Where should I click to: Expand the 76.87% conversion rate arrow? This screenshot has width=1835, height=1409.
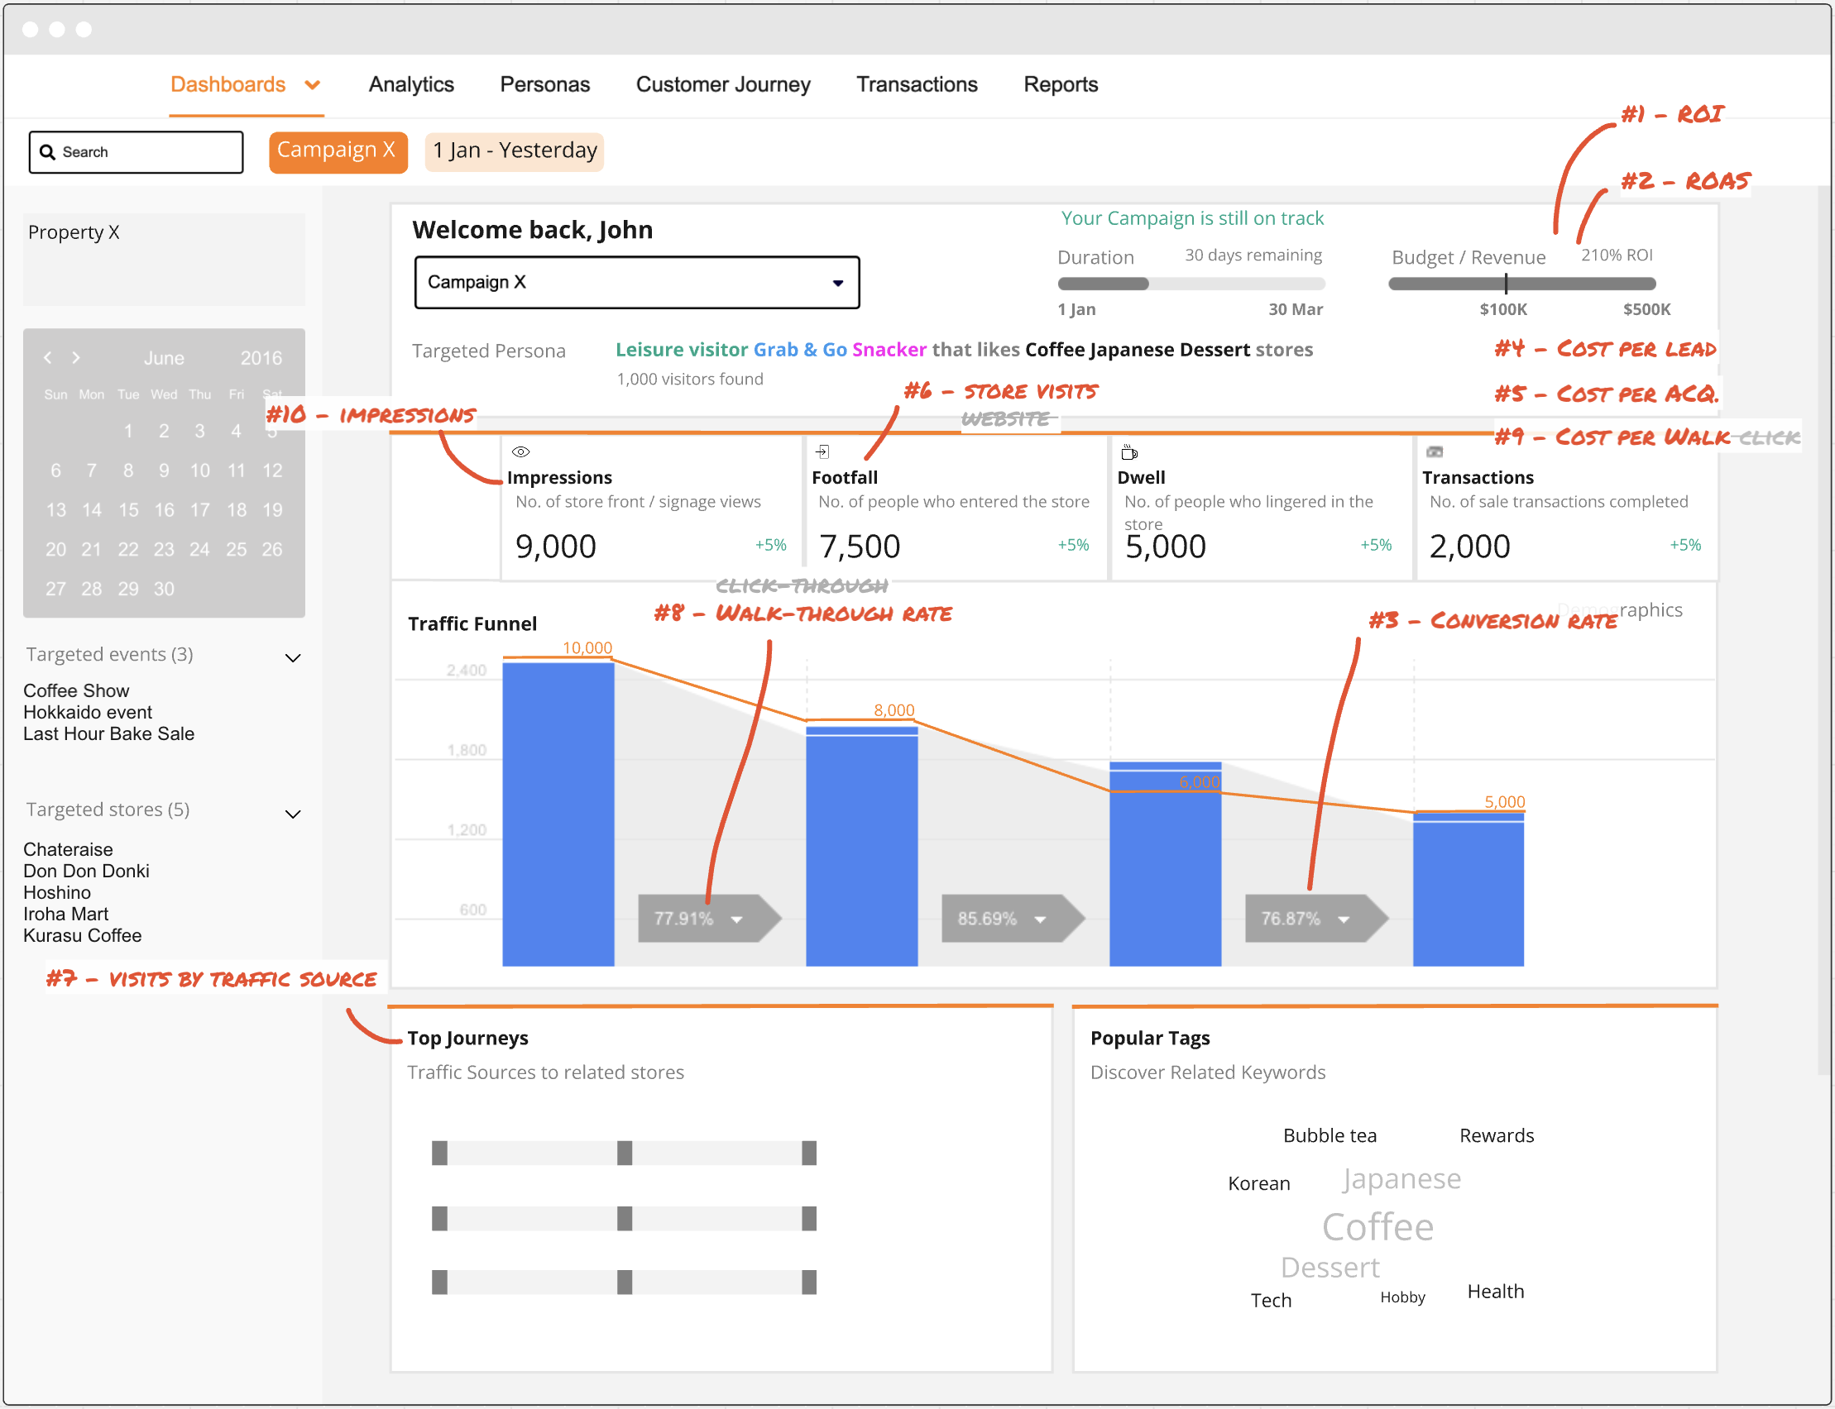point(1344,920)
